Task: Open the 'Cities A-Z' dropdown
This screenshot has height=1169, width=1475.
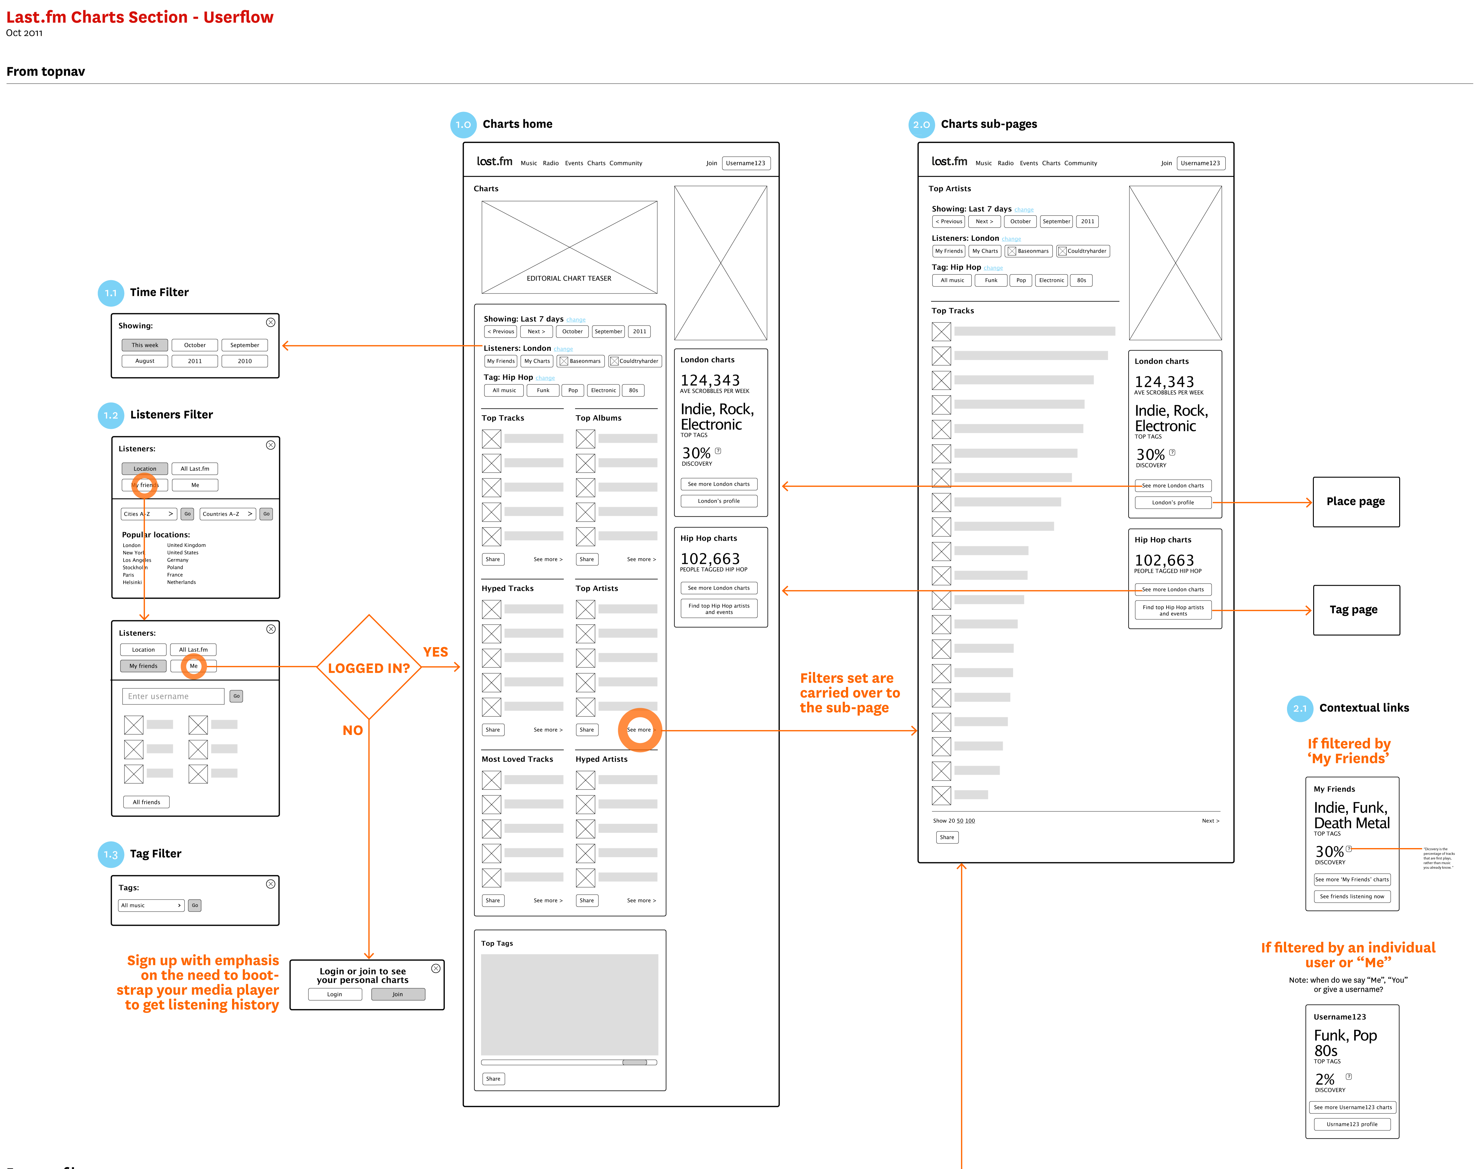Action: (149, 513)
